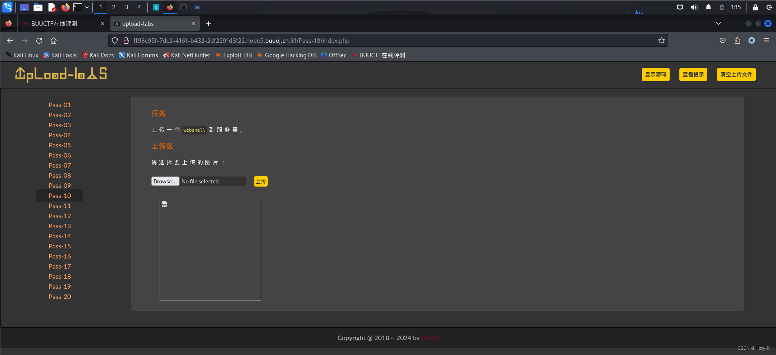Click the webshell code tag text
The height and width of the screenshot is (355, 776).
click(194, 130)
